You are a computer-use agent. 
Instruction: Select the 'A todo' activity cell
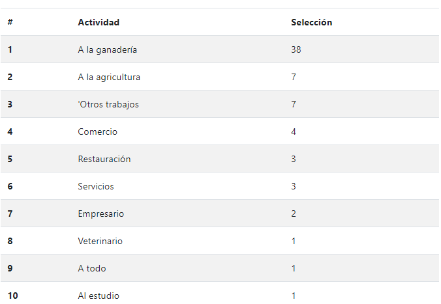(92, 268)
